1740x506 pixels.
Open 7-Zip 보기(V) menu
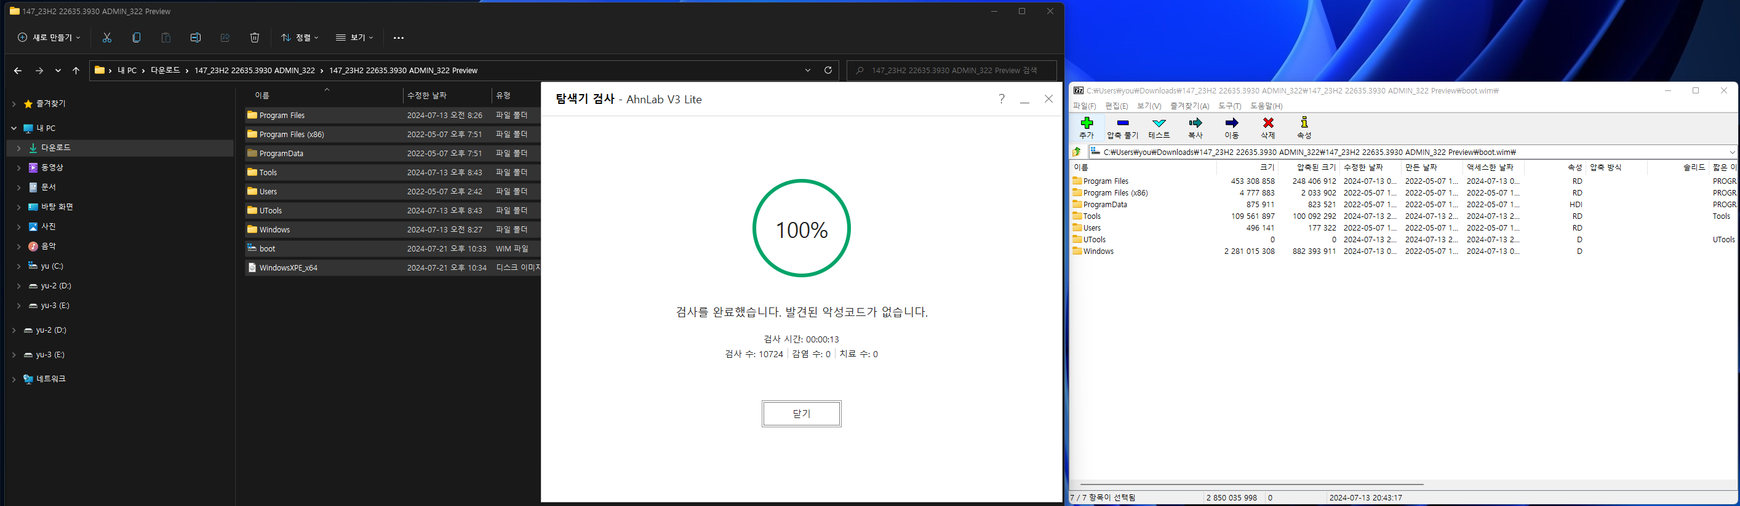(1149, 106)
